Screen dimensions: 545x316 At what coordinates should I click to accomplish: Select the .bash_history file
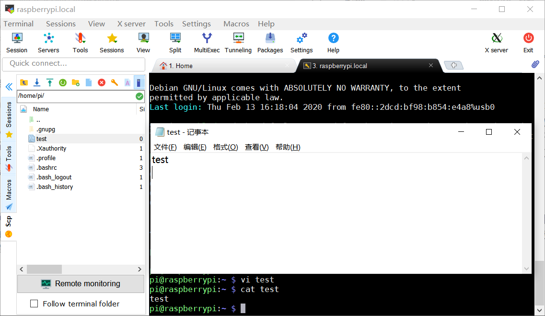click(x=81, y=187)
